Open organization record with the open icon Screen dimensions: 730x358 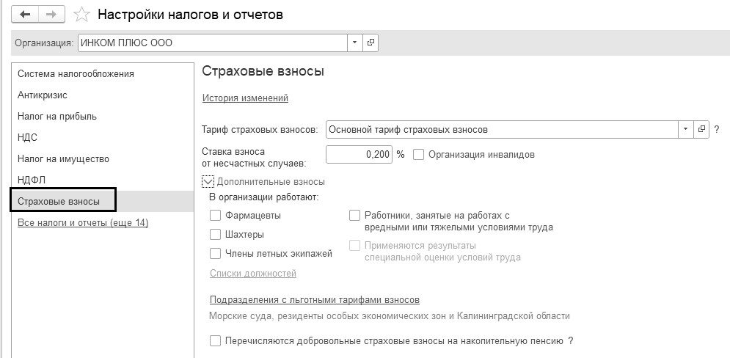point(371,43)
